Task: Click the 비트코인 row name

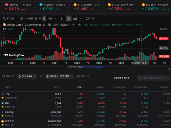Action: point(9,121)
